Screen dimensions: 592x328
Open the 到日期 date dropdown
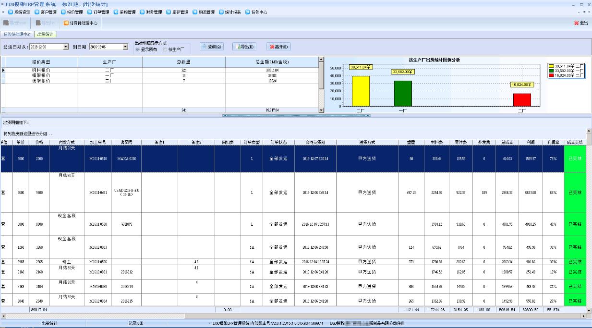(126, 47)
